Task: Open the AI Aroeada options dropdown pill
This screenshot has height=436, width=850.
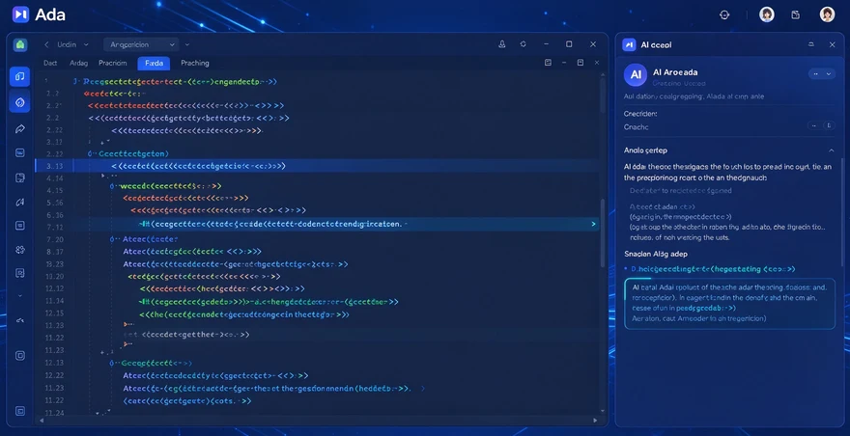Action: (822, 74)
